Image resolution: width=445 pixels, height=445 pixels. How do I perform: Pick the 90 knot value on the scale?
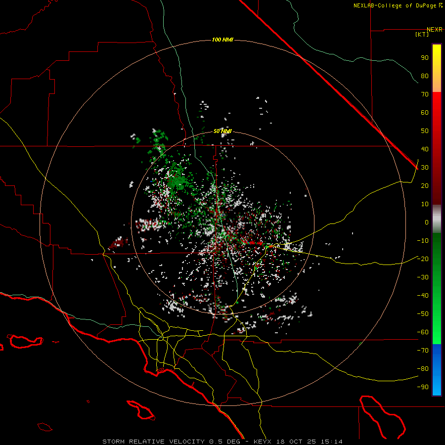tap(425, 58)
